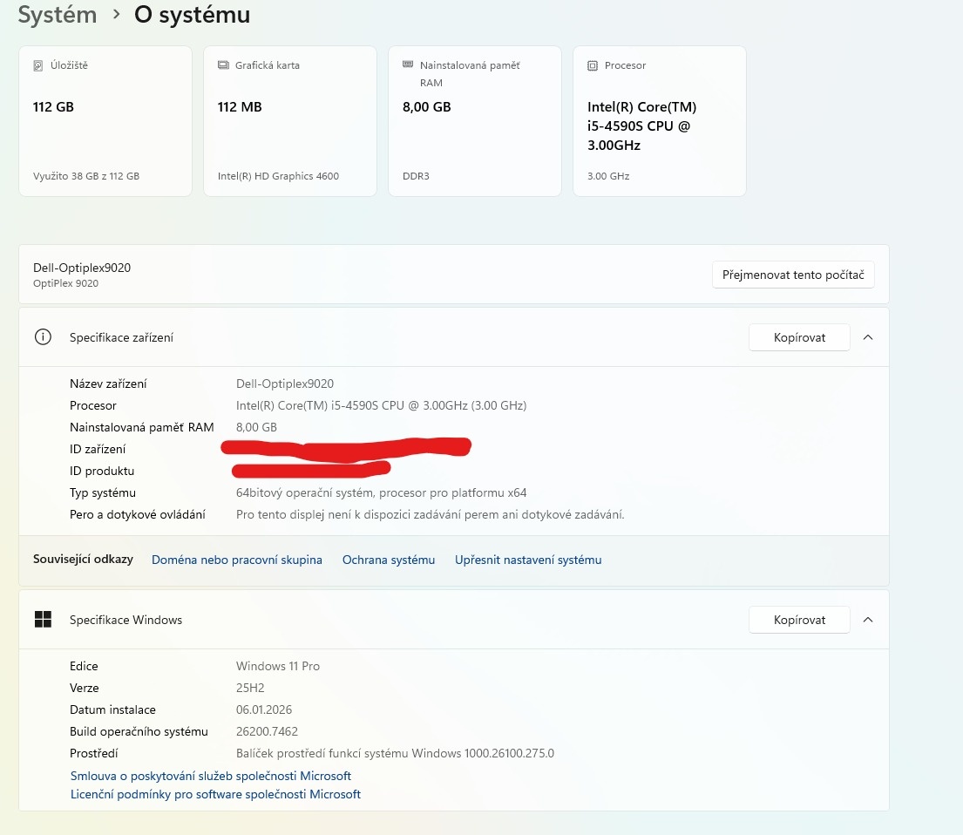Click the Build operačního systému label
This screenshot has width=963, height=835.
tap(139, 731)
